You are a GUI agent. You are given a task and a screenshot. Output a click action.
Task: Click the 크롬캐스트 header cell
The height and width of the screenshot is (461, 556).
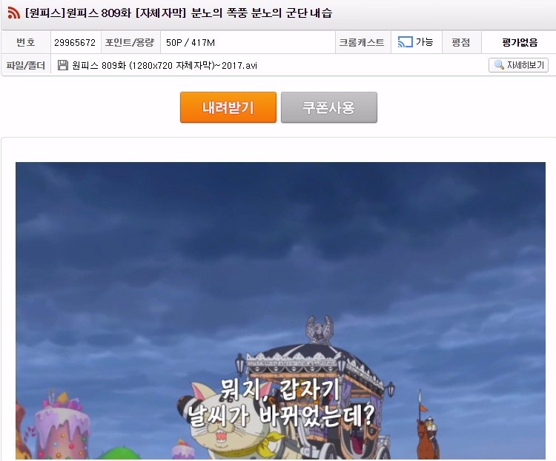click(x=362, y=42)
